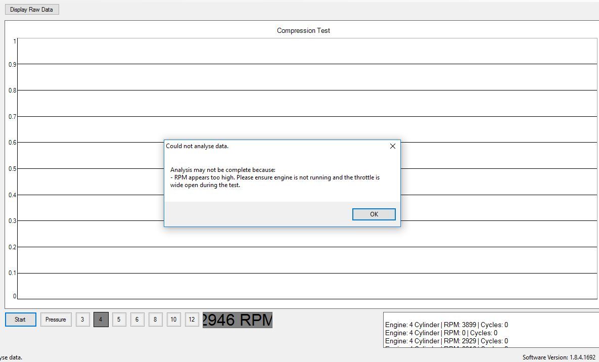Set engine to 8 cylinders
This screenshot has height=362, width=599.
(155, 320)
